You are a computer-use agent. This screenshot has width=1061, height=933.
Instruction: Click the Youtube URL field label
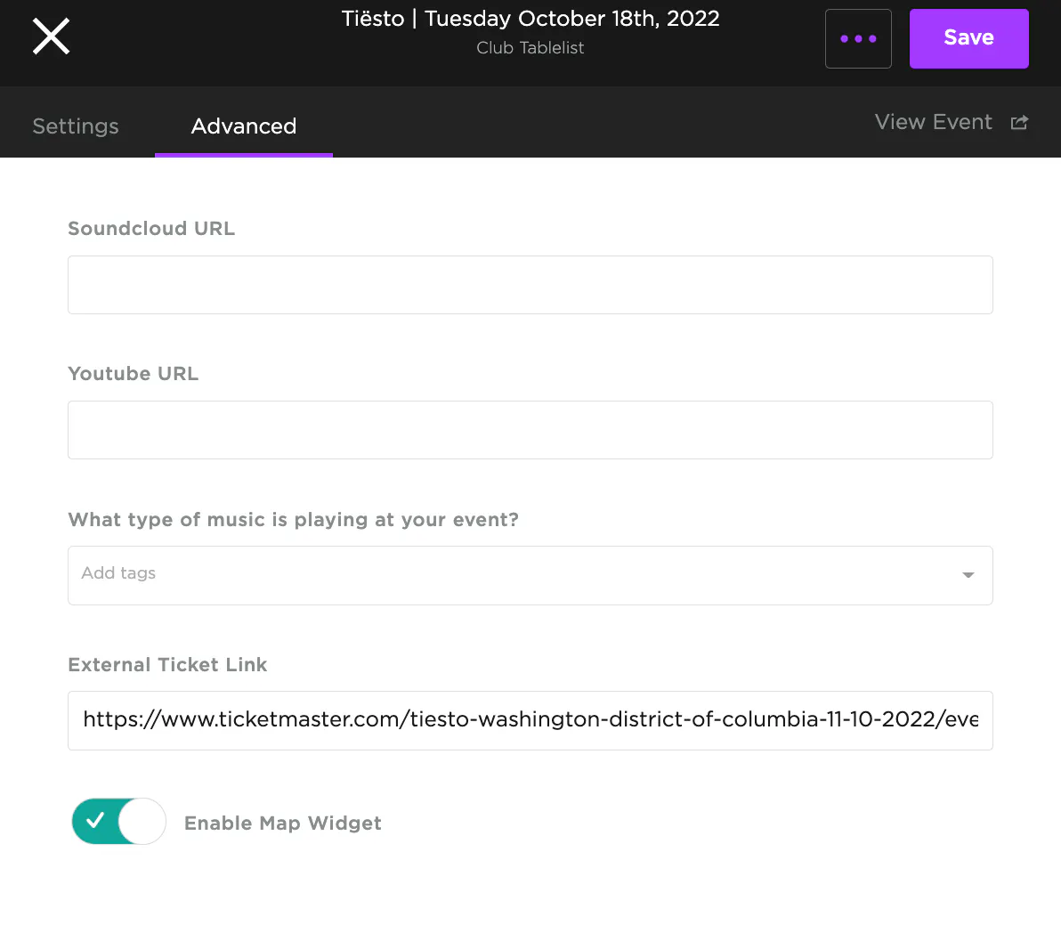click(x=133, y=374)
